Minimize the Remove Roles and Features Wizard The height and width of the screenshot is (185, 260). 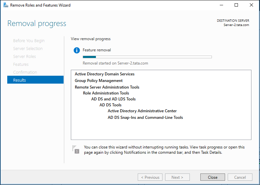(221, 5)
